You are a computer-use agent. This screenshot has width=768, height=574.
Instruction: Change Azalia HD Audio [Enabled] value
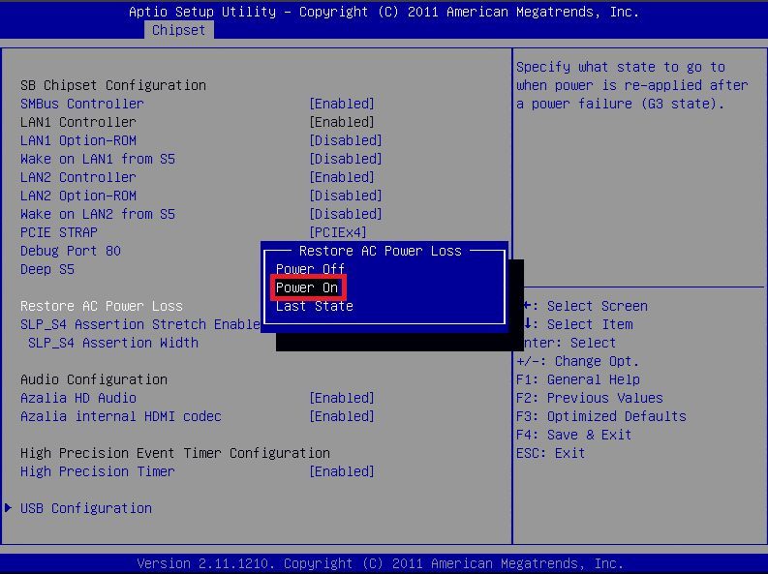click(342, 399)
